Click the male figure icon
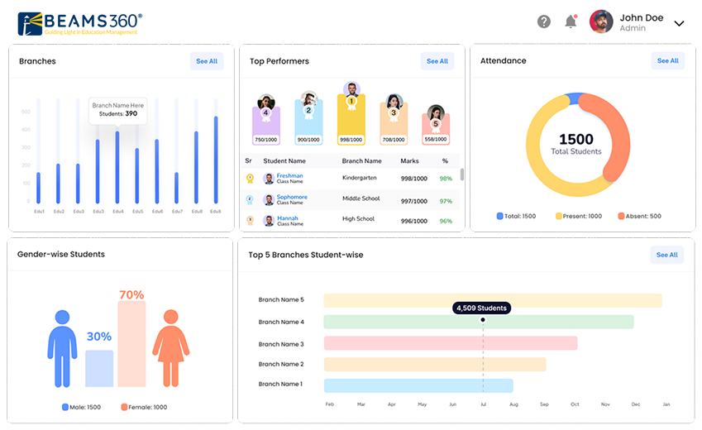702x430 pixels. (x=62, y=348)
